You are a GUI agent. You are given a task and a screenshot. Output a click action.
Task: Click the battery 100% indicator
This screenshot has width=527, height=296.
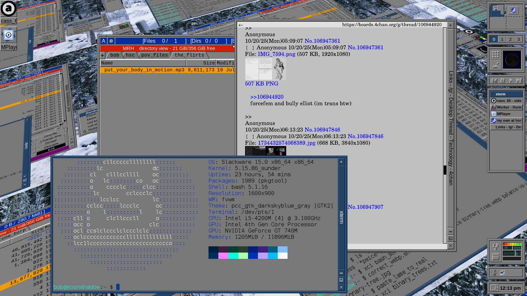[x=517, y=248]
